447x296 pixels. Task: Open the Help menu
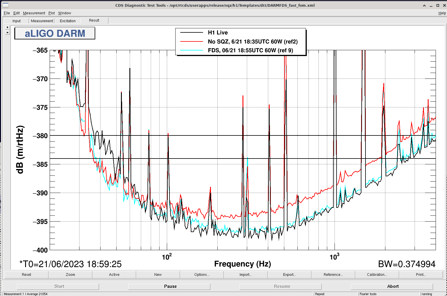442,13
